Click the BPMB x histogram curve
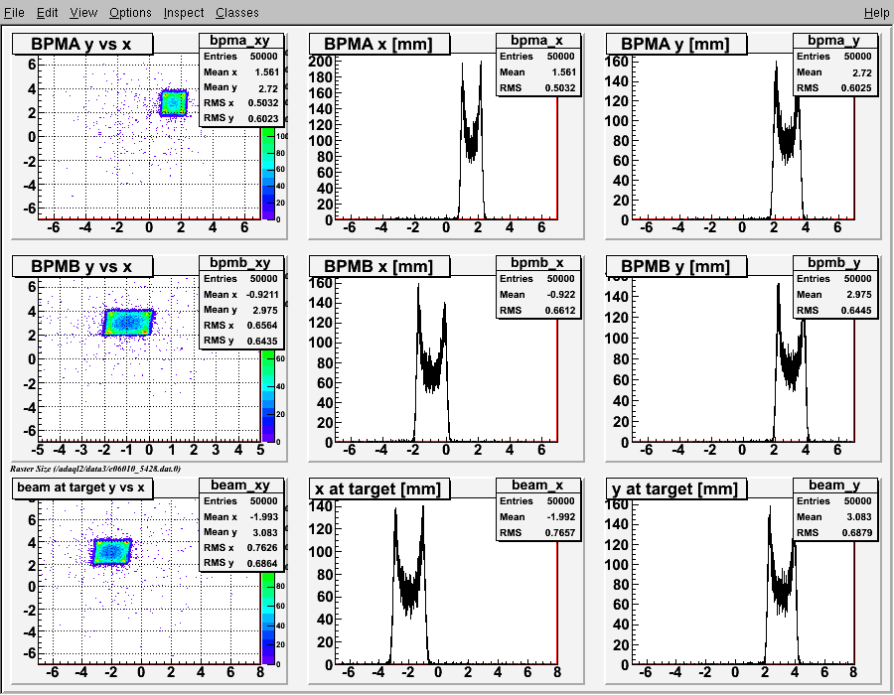 coord(432,363)
